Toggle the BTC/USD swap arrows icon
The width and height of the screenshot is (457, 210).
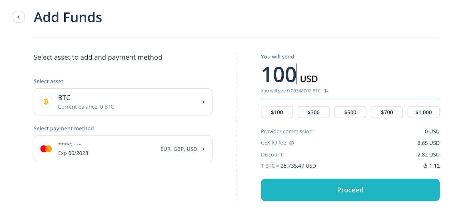click(326, 91)
